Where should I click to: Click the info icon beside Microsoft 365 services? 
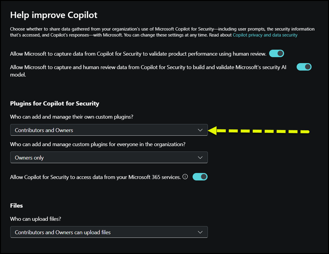pyautogui.click(x=185, y=177)
